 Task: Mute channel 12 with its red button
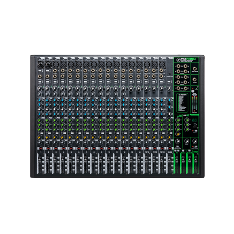124,148
